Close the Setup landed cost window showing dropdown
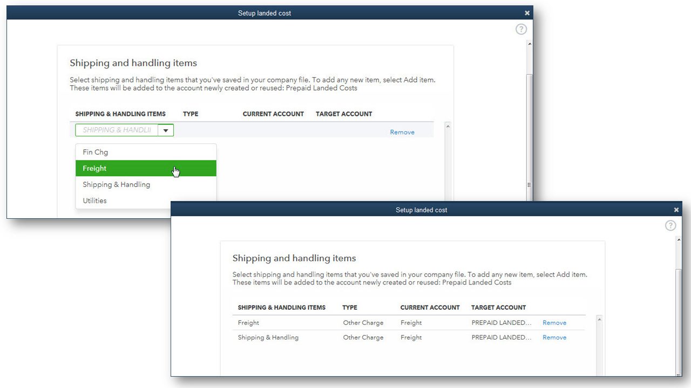The width and height of the screenshot is (691, 388). tap(527, 13)
